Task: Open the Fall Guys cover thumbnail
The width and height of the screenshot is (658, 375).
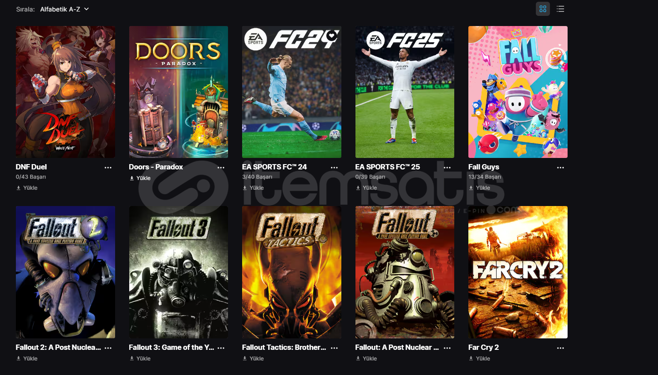Action: point(518,92)
